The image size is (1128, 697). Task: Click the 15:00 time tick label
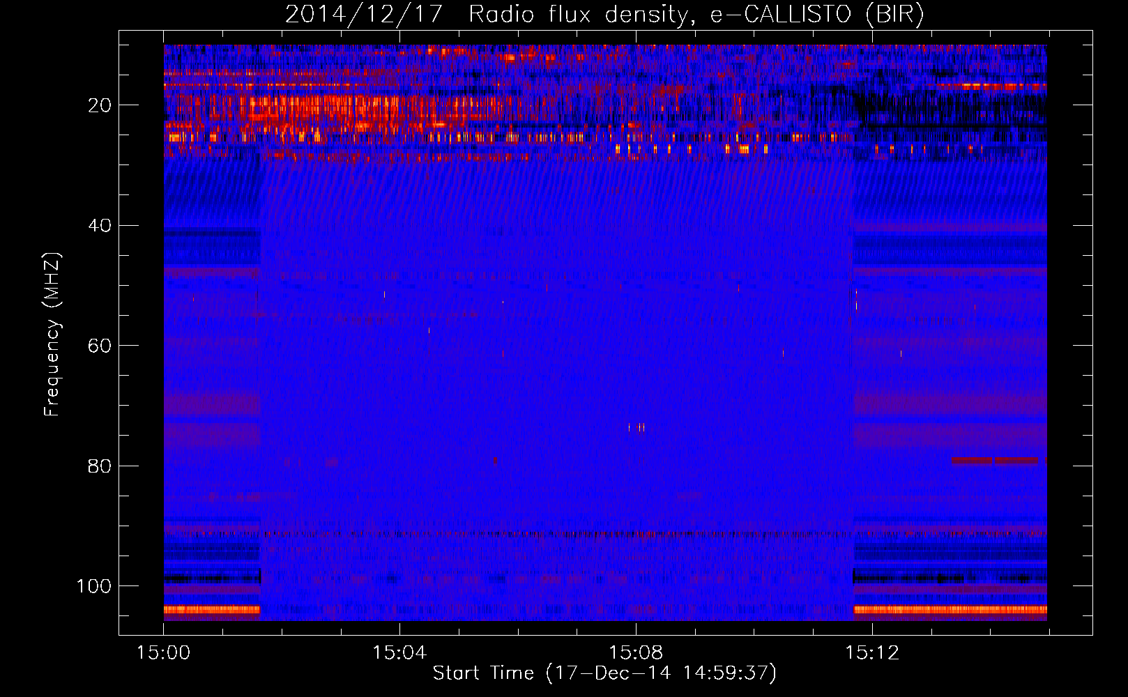click(x=164, y=652)
